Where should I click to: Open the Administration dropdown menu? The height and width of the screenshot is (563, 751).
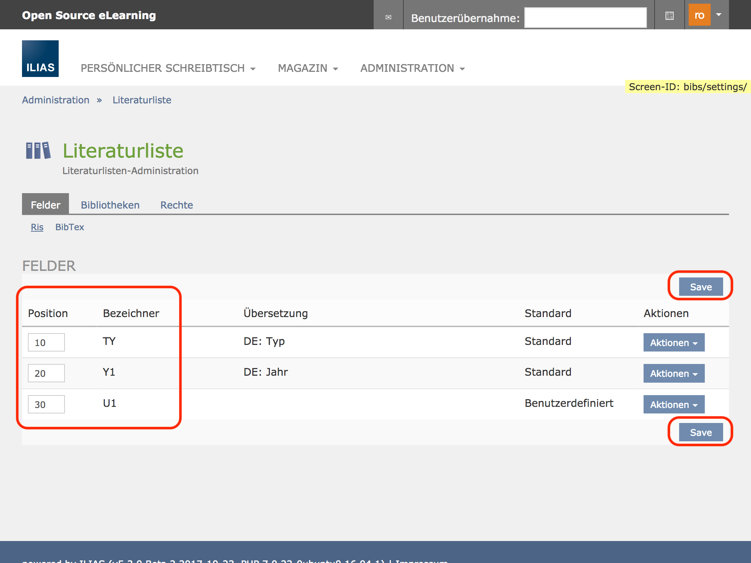(412, 68)
